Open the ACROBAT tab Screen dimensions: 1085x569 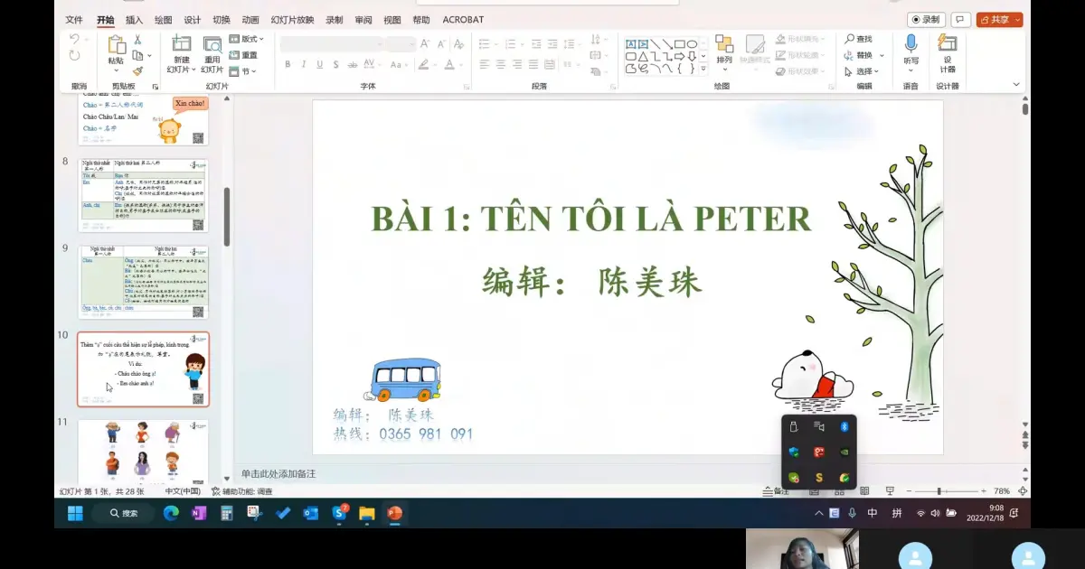coord(463,20)
